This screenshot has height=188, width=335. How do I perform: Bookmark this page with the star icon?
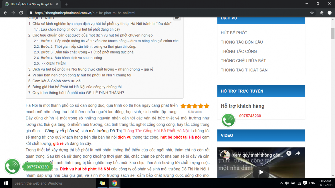(312, 13)
